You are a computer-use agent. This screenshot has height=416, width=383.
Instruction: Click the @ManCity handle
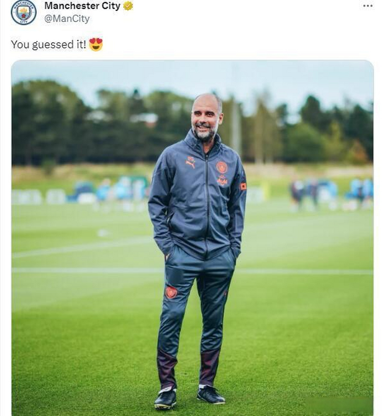[67, 19]
